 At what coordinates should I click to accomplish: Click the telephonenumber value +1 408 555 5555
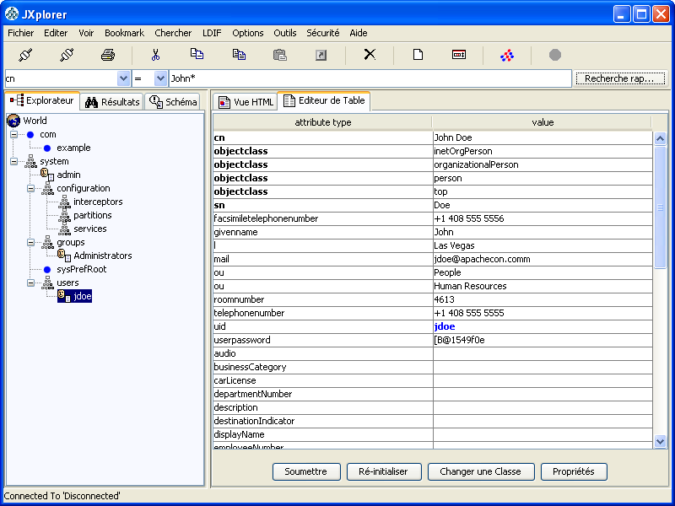coord(543,313)
